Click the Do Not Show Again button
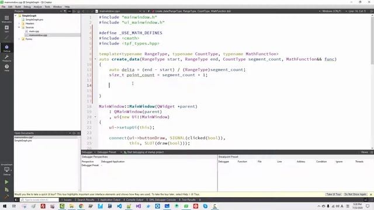The height and width of the screenshot is (210, 374). pos(355,194)
